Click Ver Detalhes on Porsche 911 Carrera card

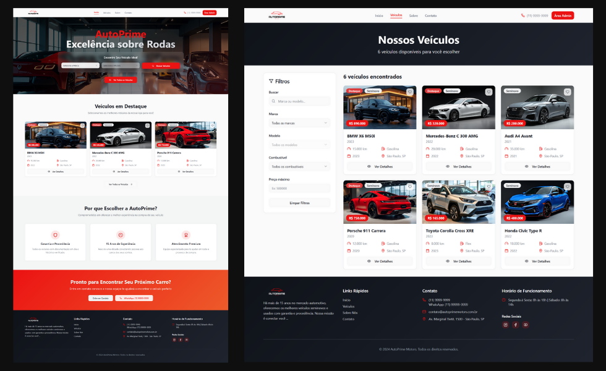tap(380, 261)
